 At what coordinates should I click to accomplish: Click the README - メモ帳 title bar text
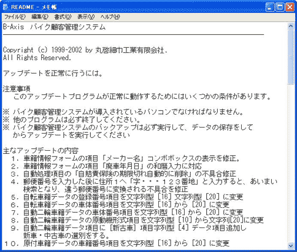[34, 7]
